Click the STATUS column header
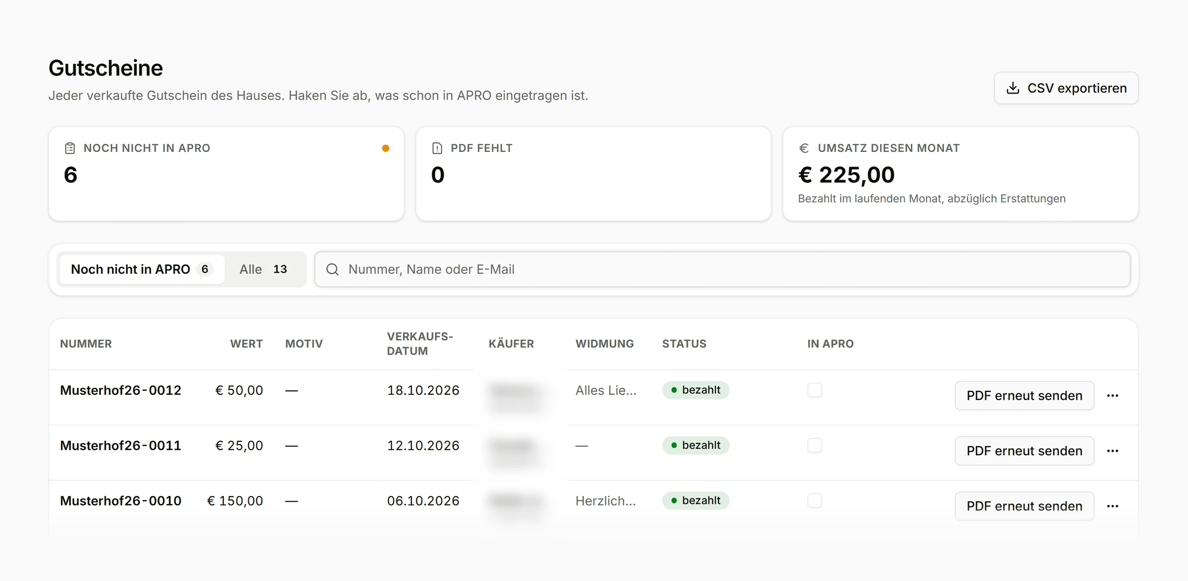Screen dimensions: 1188x581 (684, 344)
